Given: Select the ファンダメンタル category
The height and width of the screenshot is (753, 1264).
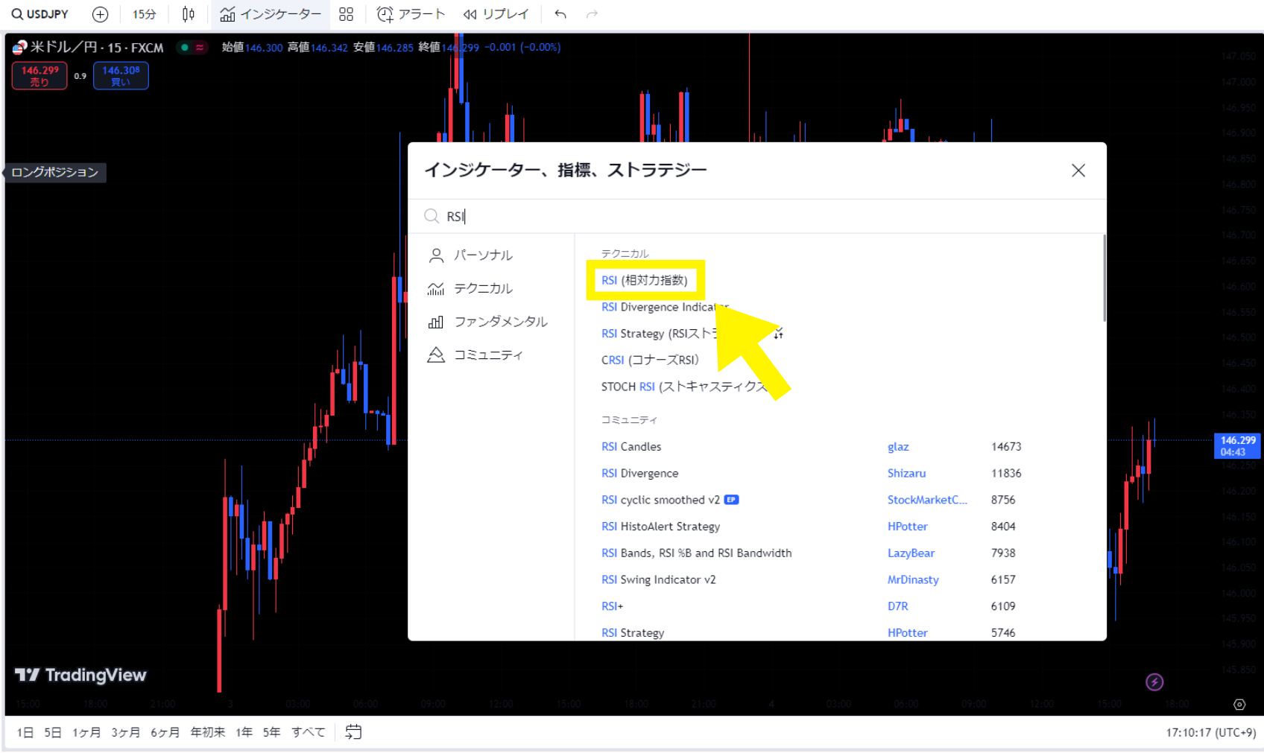Looking at the screenshot, I should click(x=500, y=322).
